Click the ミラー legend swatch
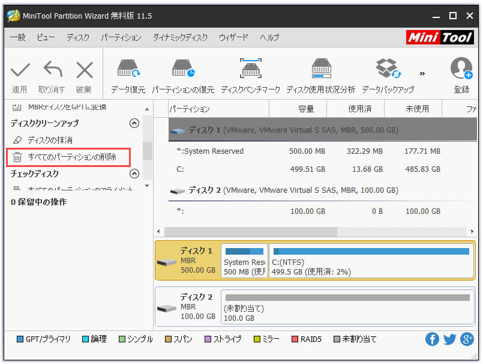This screenshot has width=483, height=364. click(257, 339)
